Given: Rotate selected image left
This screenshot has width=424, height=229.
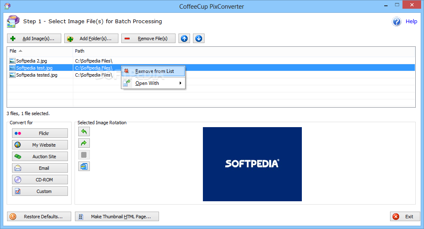Looking at the screenshot, I should (x=84, y=132).
